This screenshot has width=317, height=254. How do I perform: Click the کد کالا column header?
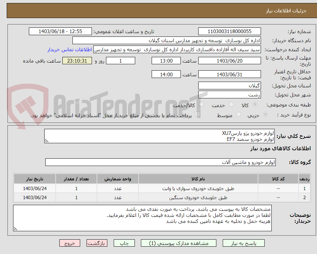pyautogui.click(x=278, y=179)
